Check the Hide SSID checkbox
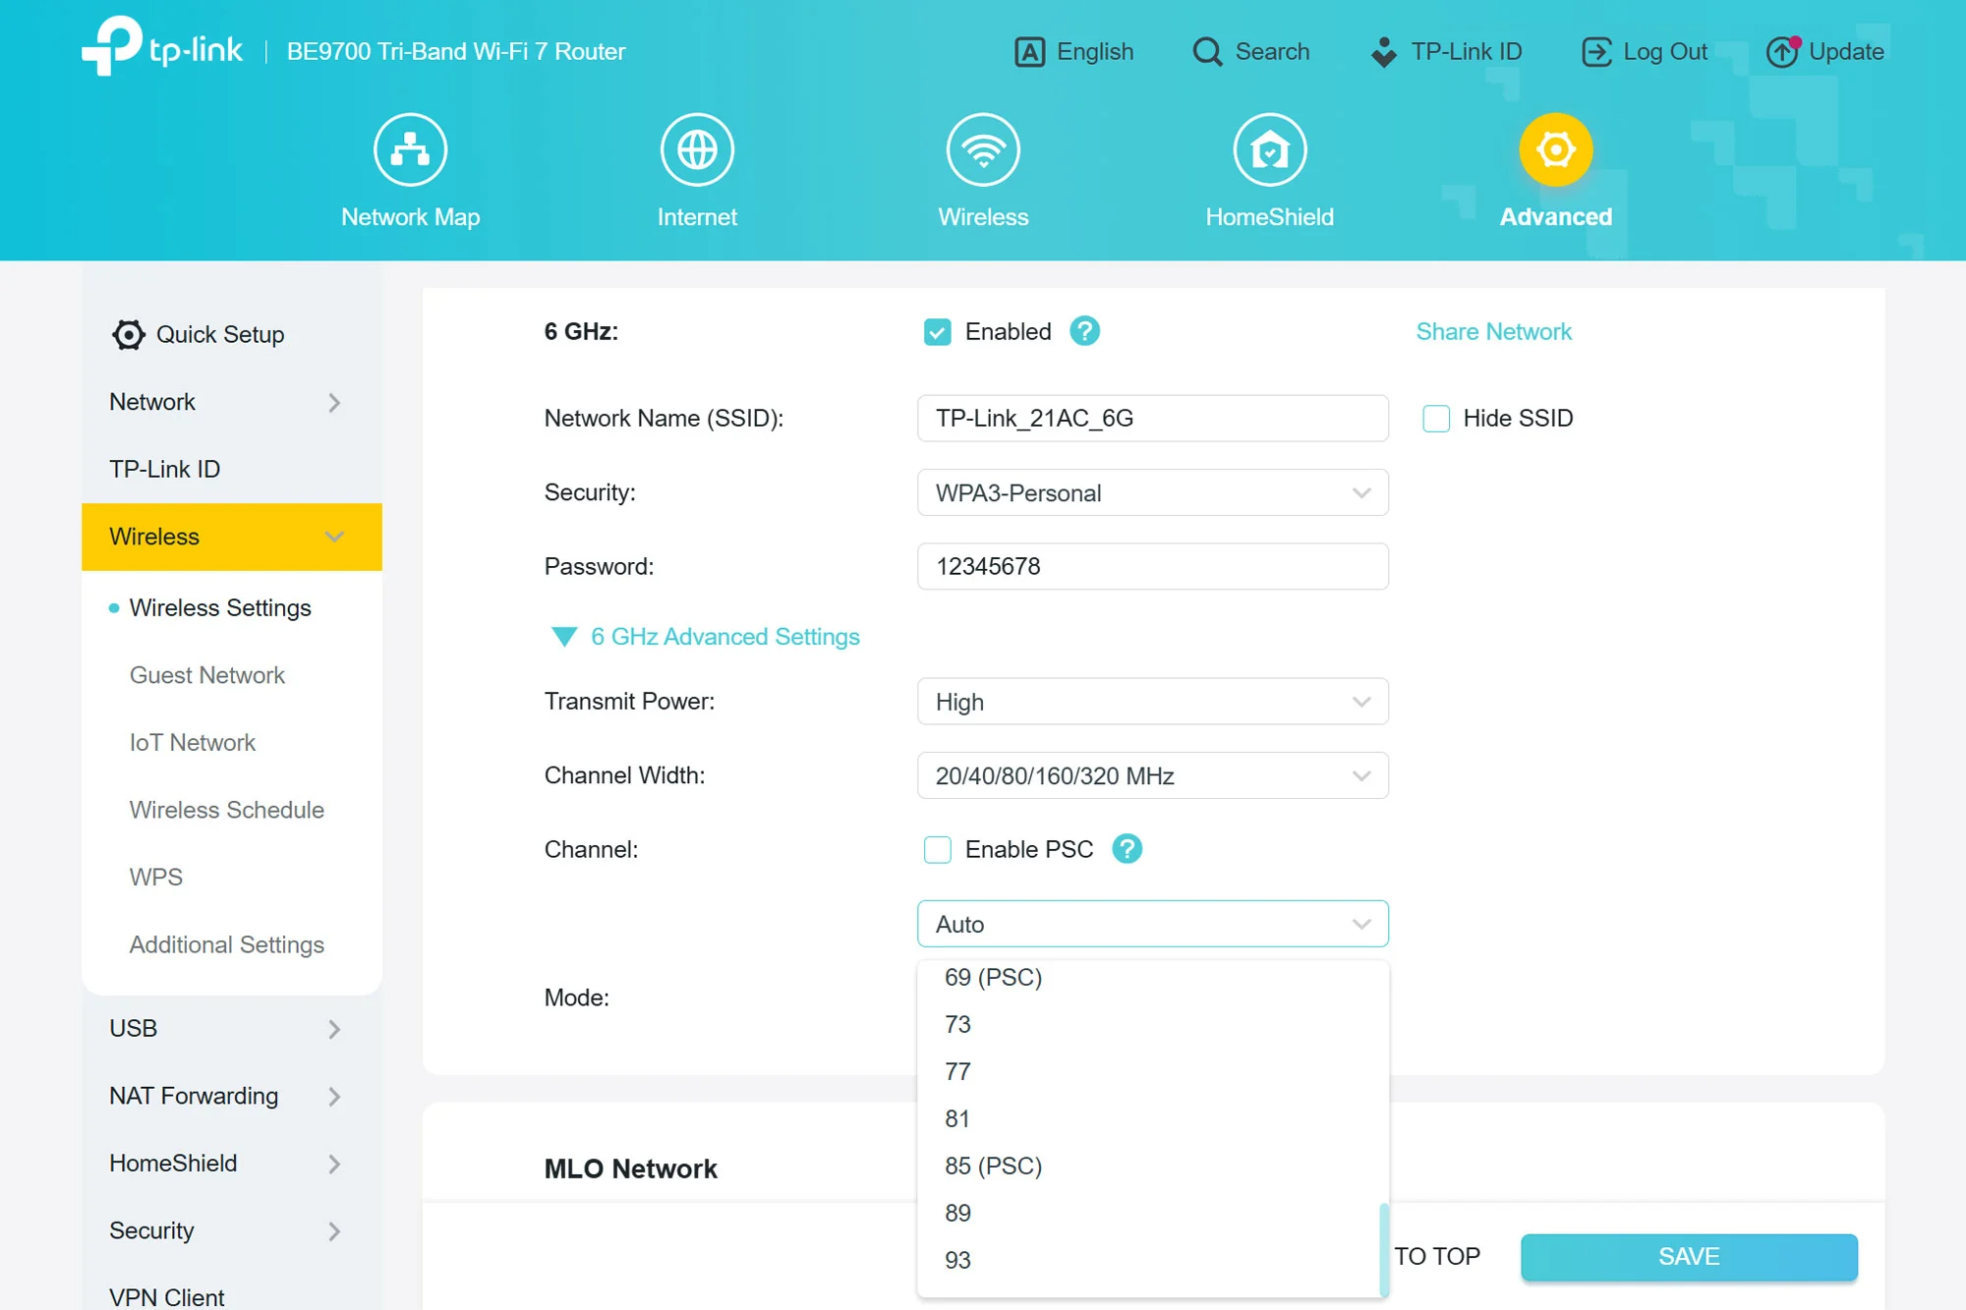The height and width of the screenshot is (1310, 1966). 1436,419
